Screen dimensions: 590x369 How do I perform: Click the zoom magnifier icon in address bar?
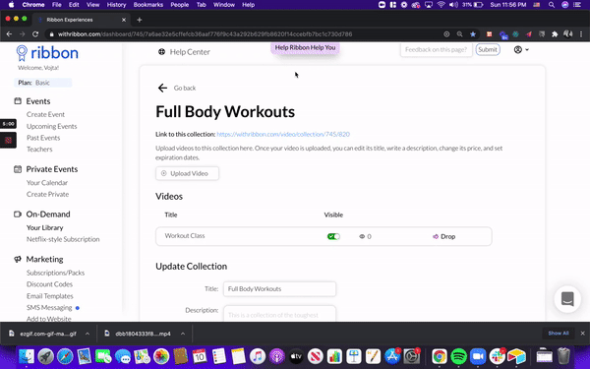click(x=459, y=34)
